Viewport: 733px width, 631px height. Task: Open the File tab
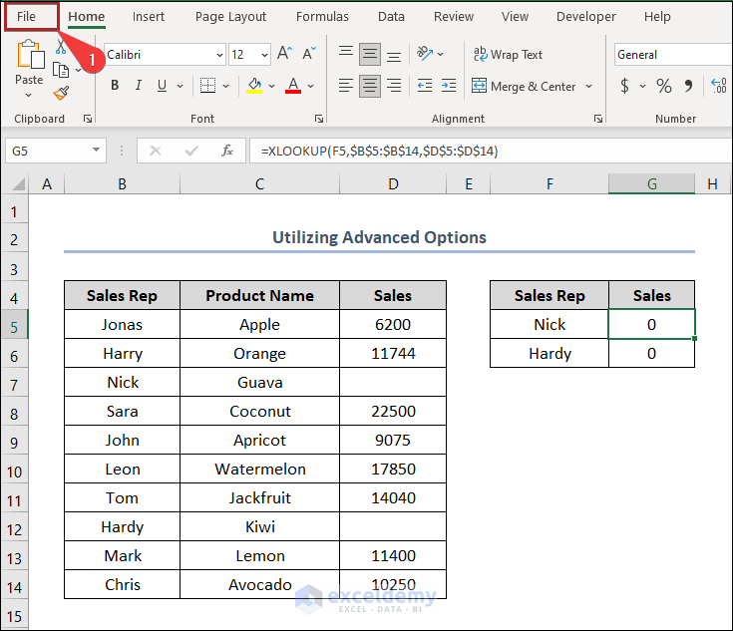tap(27, 17)
